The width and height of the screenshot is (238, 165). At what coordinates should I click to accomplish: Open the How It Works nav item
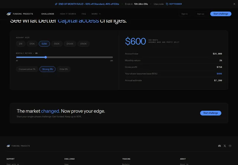point(68,14)
